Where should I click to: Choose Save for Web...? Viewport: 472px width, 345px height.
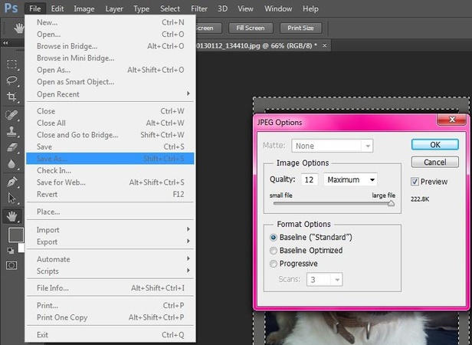pos(110,182)
